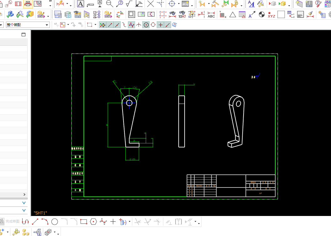This screenshot has width=331, height=236.
Task: Click the left panel horizontal scroll arrow
Action: (24, 194)
